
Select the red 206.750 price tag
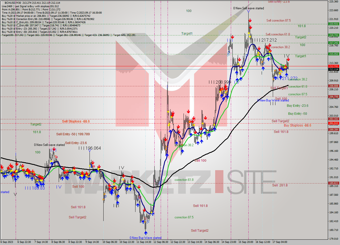334,96
